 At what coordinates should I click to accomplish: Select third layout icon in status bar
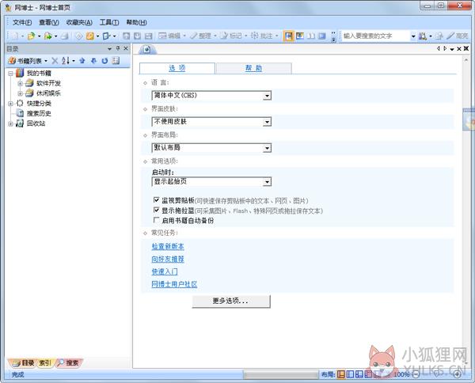[359, 374]
